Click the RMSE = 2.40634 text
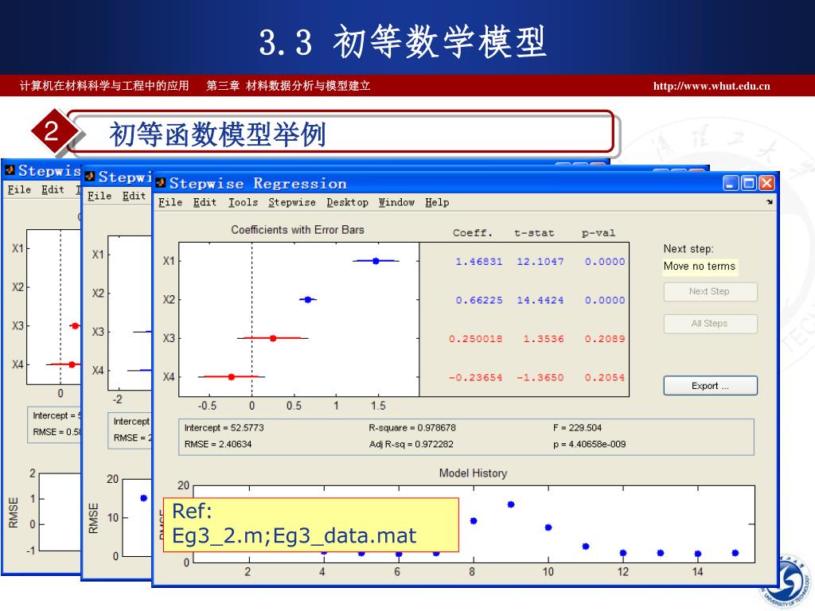This screenshot has width=815, height=611. coord(218,444)
